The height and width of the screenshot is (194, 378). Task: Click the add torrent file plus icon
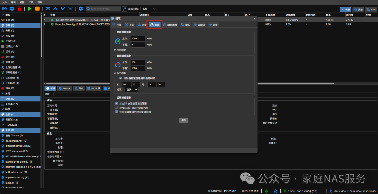coord(12,9)
